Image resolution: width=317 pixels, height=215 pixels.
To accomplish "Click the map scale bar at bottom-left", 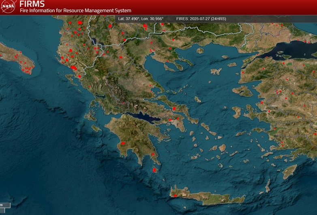I will tap(5, 205).
